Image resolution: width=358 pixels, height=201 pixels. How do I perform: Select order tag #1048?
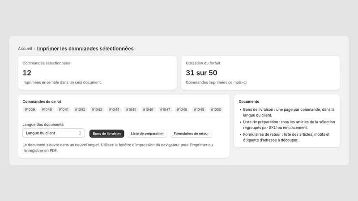click(x=182, y=109)
